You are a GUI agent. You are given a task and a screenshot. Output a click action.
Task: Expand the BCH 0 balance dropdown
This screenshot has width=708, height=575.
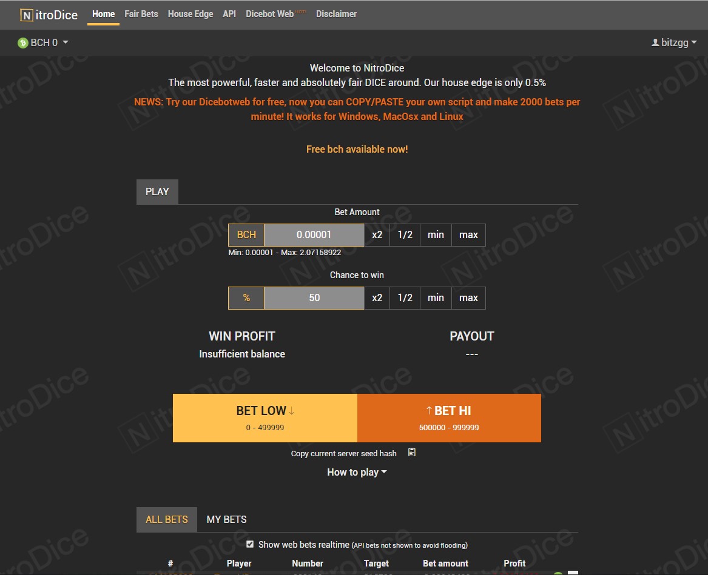click(x=43, y=43)
